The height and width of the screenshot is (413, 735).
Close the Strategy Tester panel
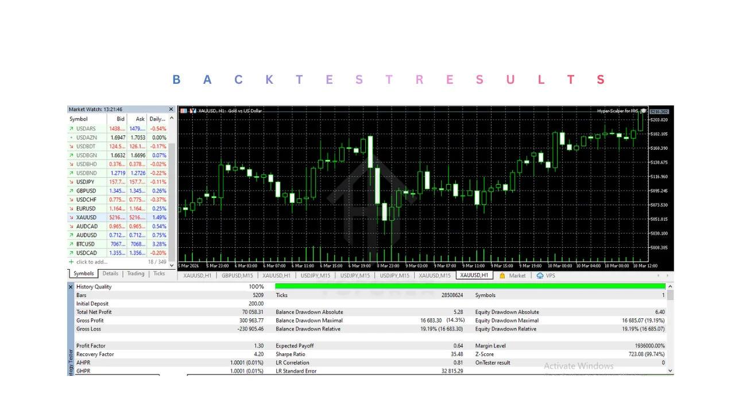(71, 287)
